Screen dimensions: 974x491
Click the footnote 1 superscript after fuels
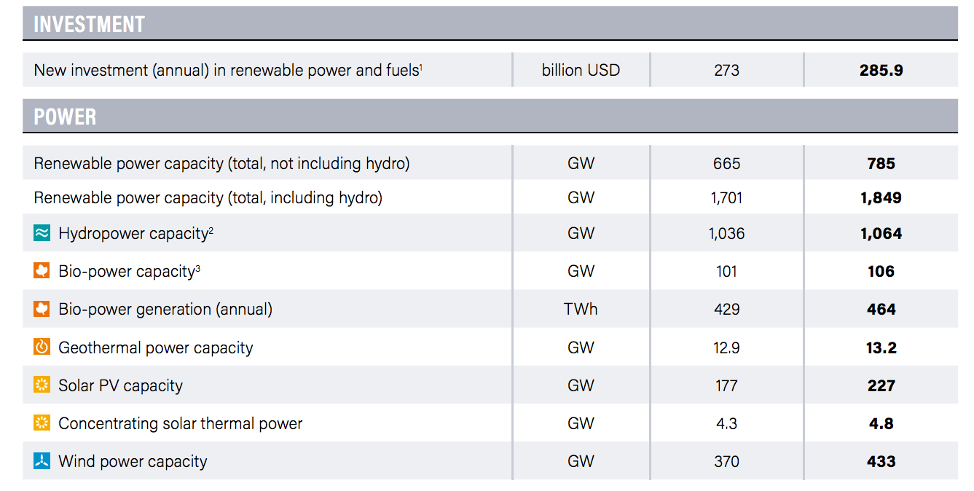pyautogui.click(x=421, y=66)
